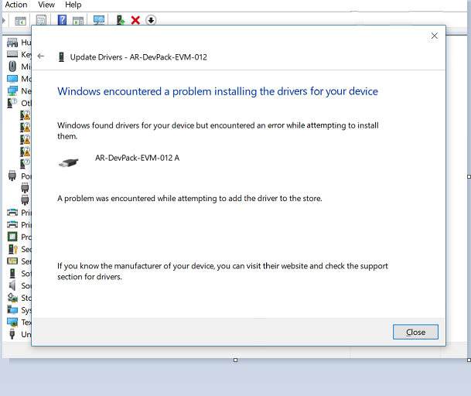Close the Update Drivers dialog with the X

click(434, 36)
